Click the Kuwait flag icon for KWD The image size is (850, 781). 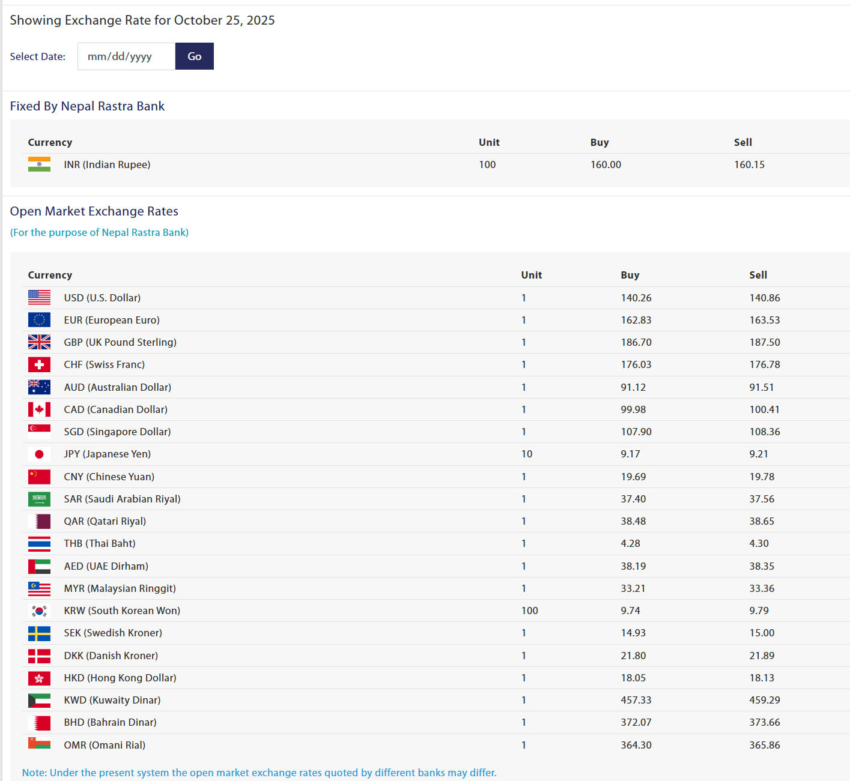coord(39,700)
